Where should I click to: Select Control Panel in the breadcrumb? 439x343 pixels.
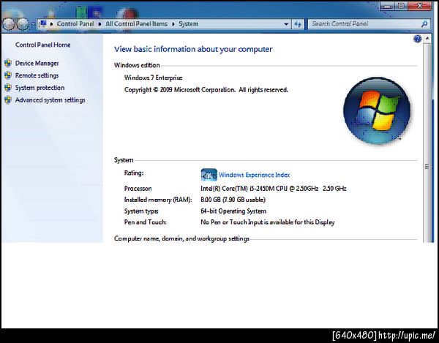point(75,24)
